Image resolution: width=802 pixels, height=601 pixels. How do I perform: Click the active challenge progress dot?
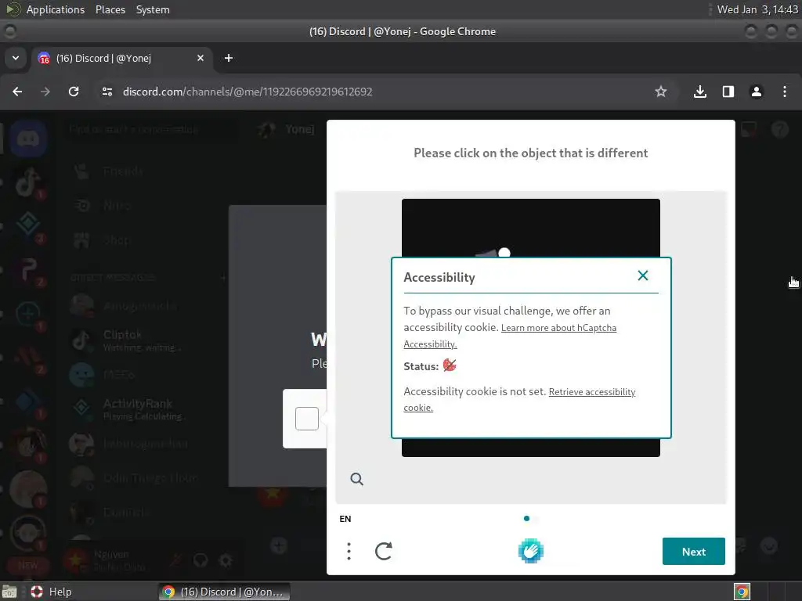point(526,518)
